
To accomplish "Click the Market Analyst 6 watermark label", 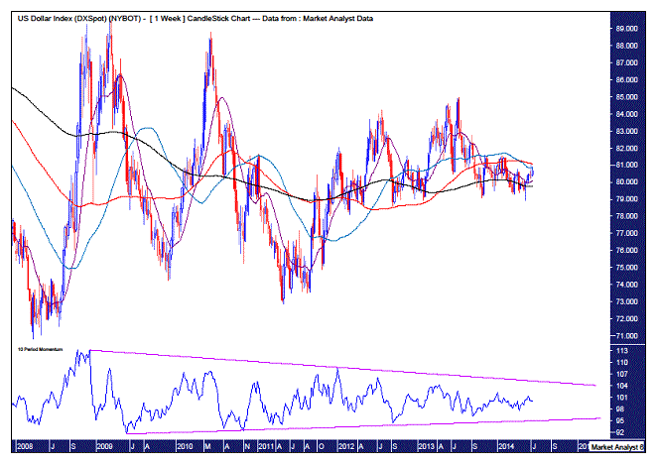I will (617, 447).
